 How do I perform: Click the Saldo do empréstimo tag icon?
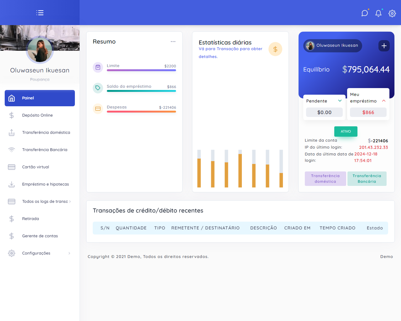(x=98, y=88)
